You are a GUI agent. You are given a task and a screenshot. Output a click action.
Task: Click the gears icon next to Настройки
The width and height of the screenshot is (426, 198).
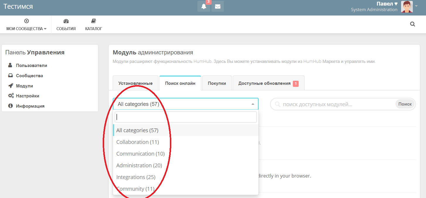tap(11, 96)
